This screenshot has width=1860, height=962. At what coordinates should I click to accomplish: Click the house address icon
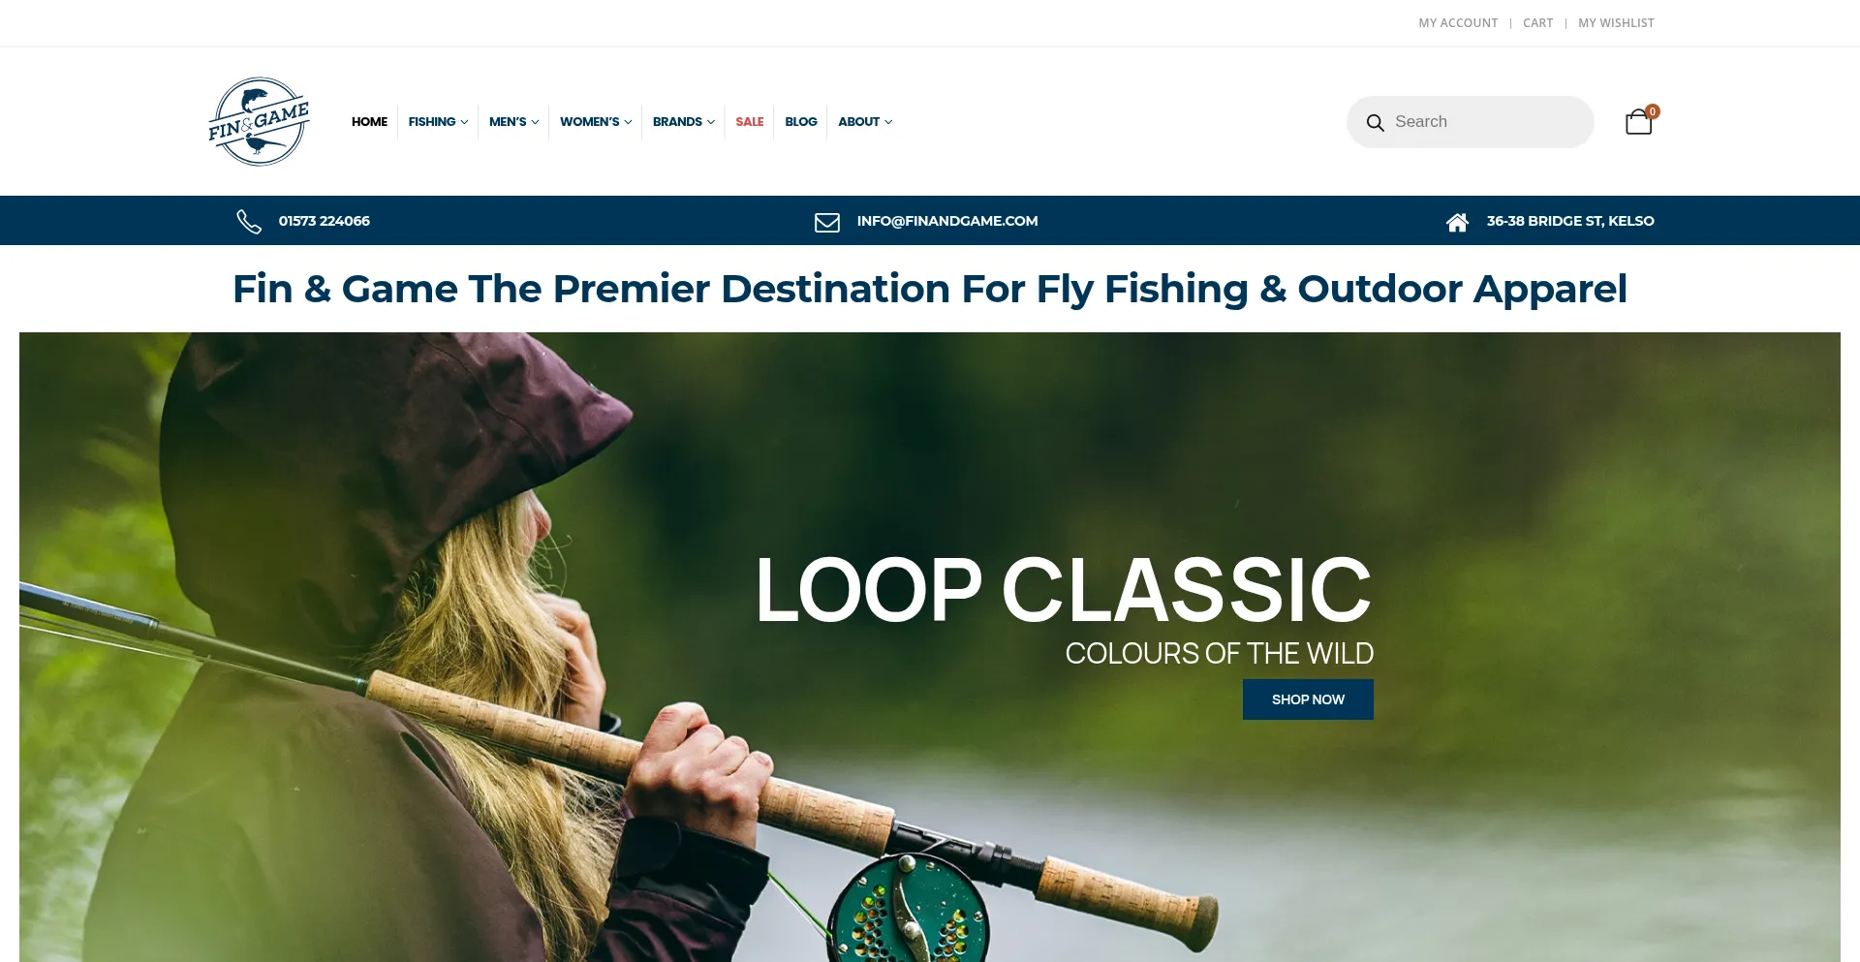[1457, 223]
